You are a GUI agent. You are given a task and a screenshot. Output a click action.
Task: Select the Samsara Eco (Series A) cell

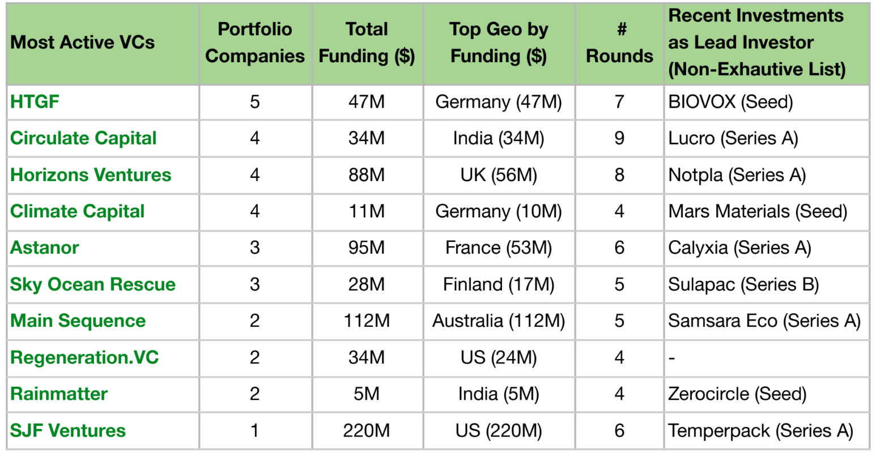tap(764, 320)
